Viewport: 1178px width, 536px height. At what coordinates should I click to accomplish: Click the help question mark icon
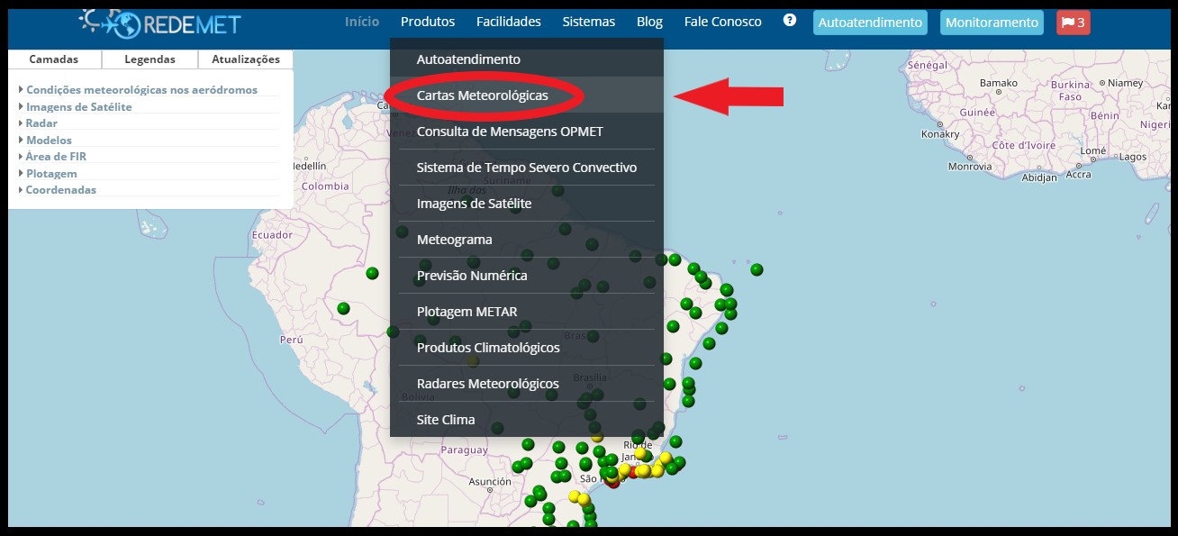pos(790,20)
